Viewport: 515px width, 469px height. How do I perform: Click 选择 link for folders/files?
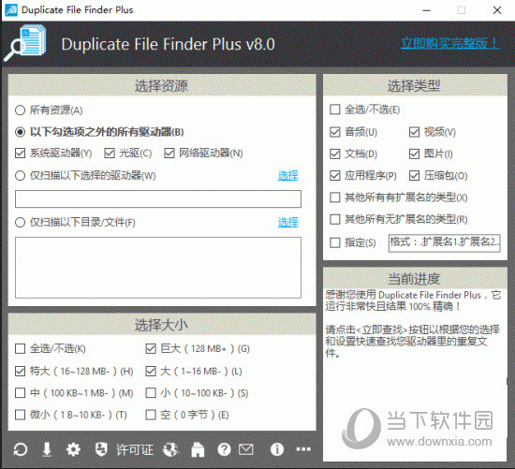pyautogui.click(x=288, y=223)
